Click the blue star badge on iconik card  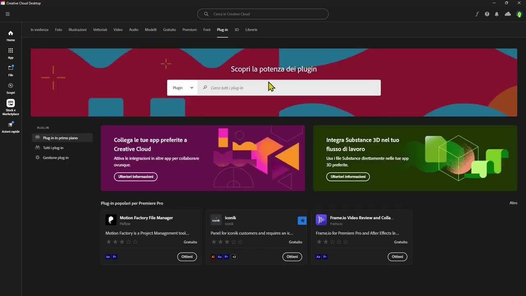tap(302, 221)
